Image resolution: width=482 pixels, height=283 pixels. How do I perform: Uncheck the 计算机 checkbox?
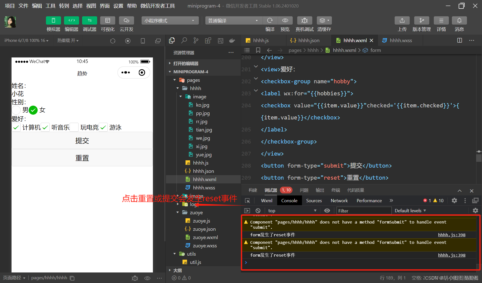click(x=16, y=127)
